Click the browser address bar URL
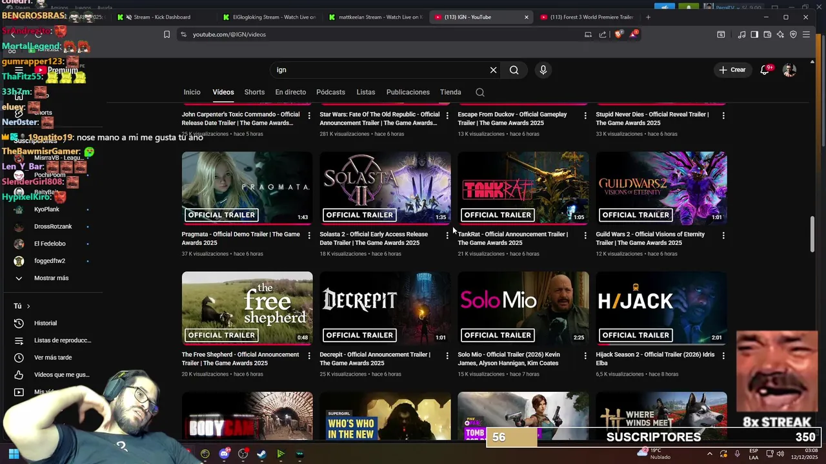 (229, 34)
